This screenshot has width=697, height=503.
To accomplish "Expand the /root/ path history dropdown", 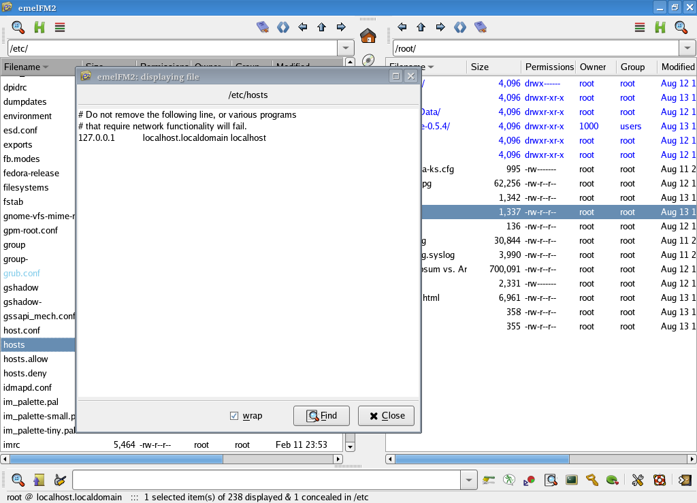I will pyautogui.click(x=687, y=48).
